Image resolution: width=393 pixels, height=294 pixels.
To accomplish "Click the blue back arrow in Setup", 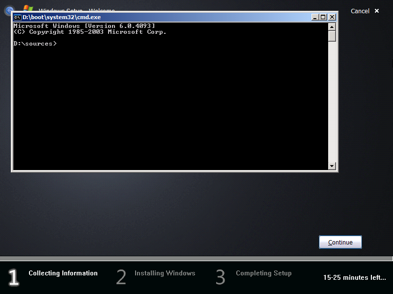I will (x=9, y=10).
